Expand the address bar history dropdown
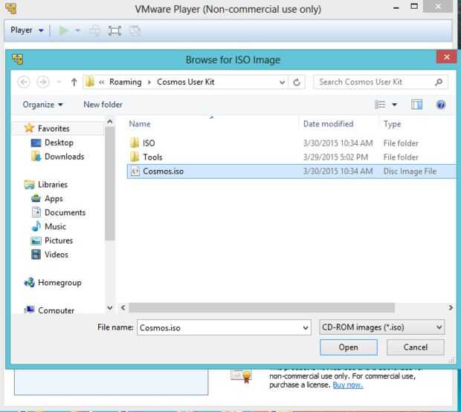The height and width of the screenshot is (412, 461). (282, 82)
